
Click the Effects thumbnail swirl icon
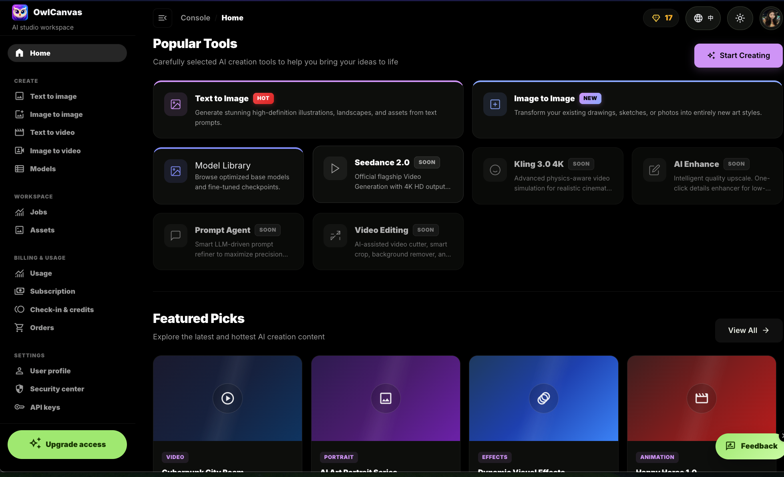tap(543, 398)
